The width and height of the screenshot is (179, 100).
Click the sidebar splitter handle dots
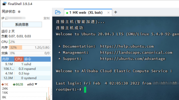coord(51,92)
